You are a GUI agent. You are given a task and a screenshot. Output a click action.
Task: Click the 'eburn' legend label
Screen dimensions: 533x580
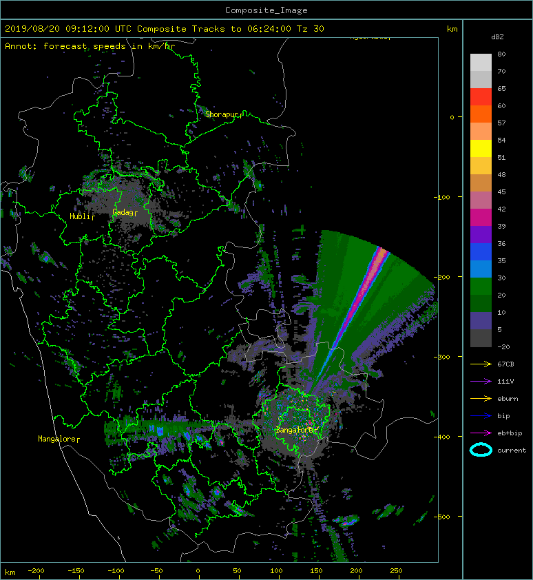tap(508, 399)
